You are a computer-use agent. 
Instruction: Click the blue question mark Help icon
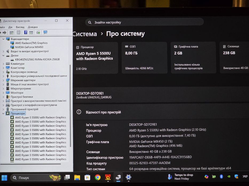pos(26,32)
